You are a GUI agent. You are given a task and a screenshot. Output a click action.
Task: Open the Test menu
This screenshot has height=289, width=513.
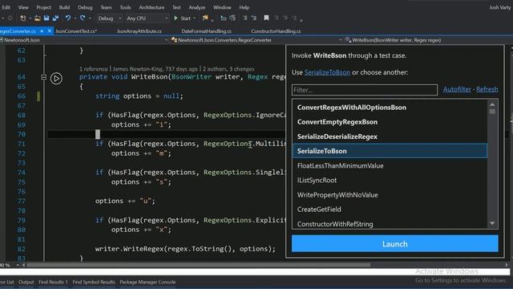176,7
